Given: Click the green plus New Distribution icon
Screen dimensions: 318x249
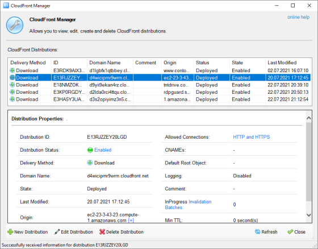Looking at the screenshot, I should 10,232.
